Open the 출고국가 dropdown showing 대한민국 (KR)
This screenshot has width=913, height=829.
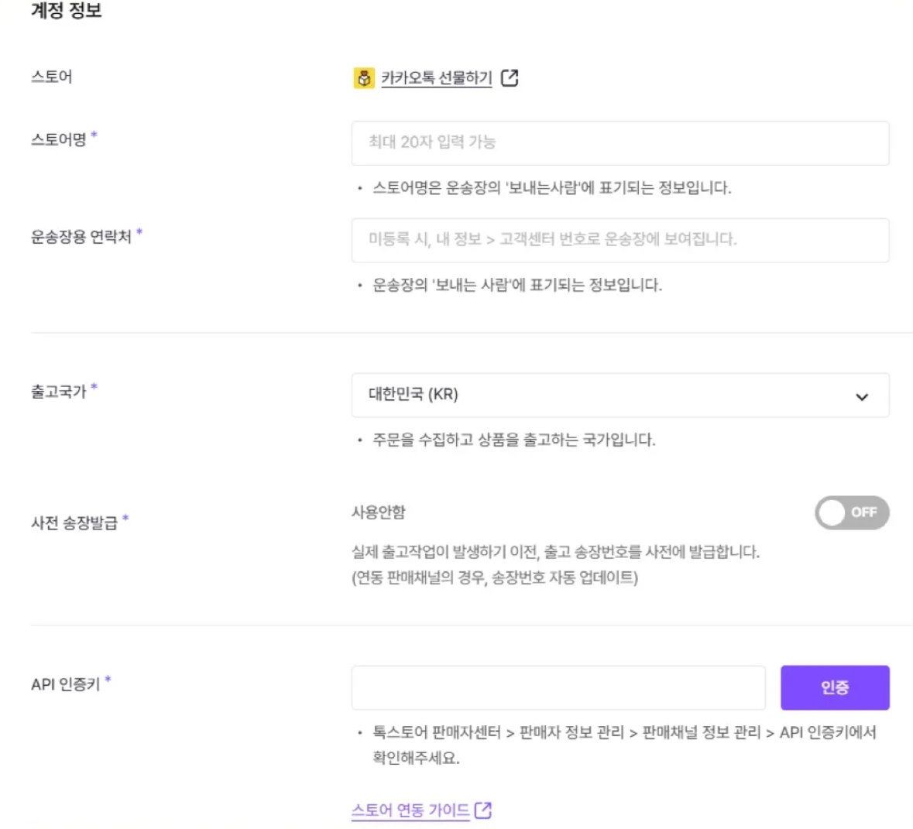point(620,396)
